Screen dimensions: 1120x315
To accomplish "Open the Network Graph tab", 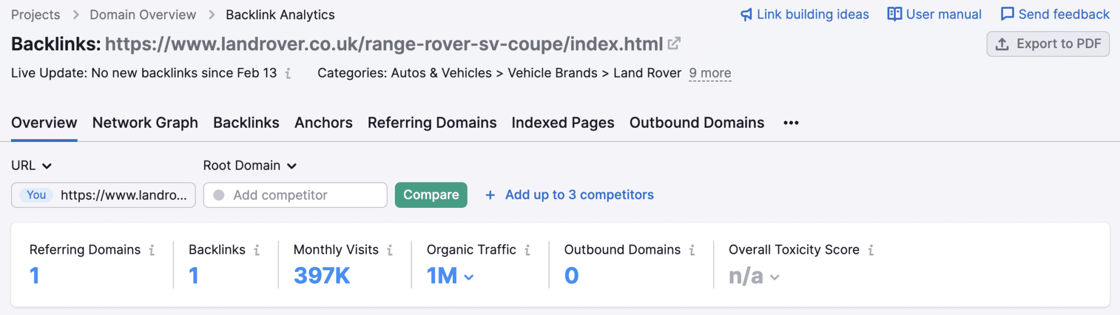I will (x=145, y=123).
